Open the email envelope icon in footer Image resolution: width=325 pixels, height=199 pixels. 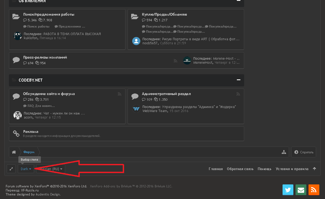tap(301, 190)
